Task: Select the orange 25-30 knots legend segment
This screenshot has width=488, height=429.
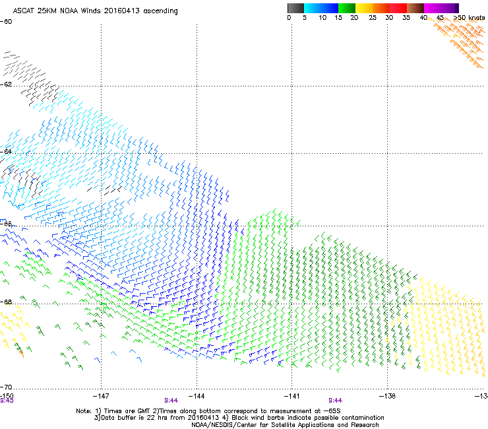Action: (x=381, y=8)
